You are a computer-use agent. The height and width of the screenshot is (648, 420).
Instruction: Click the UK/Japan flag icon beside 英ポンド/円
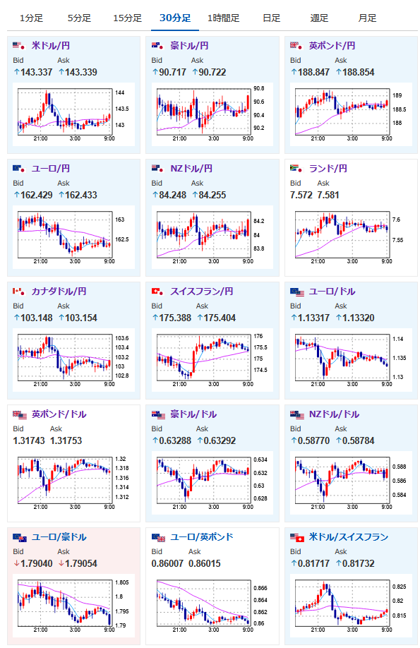pyautogui.click(x=296, y=45)
